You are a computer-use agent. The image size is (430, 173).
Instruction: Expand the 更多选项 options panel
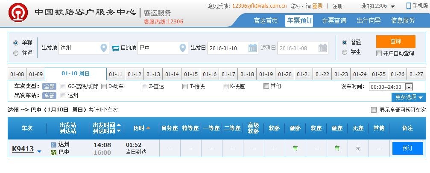tap(409, 97)
